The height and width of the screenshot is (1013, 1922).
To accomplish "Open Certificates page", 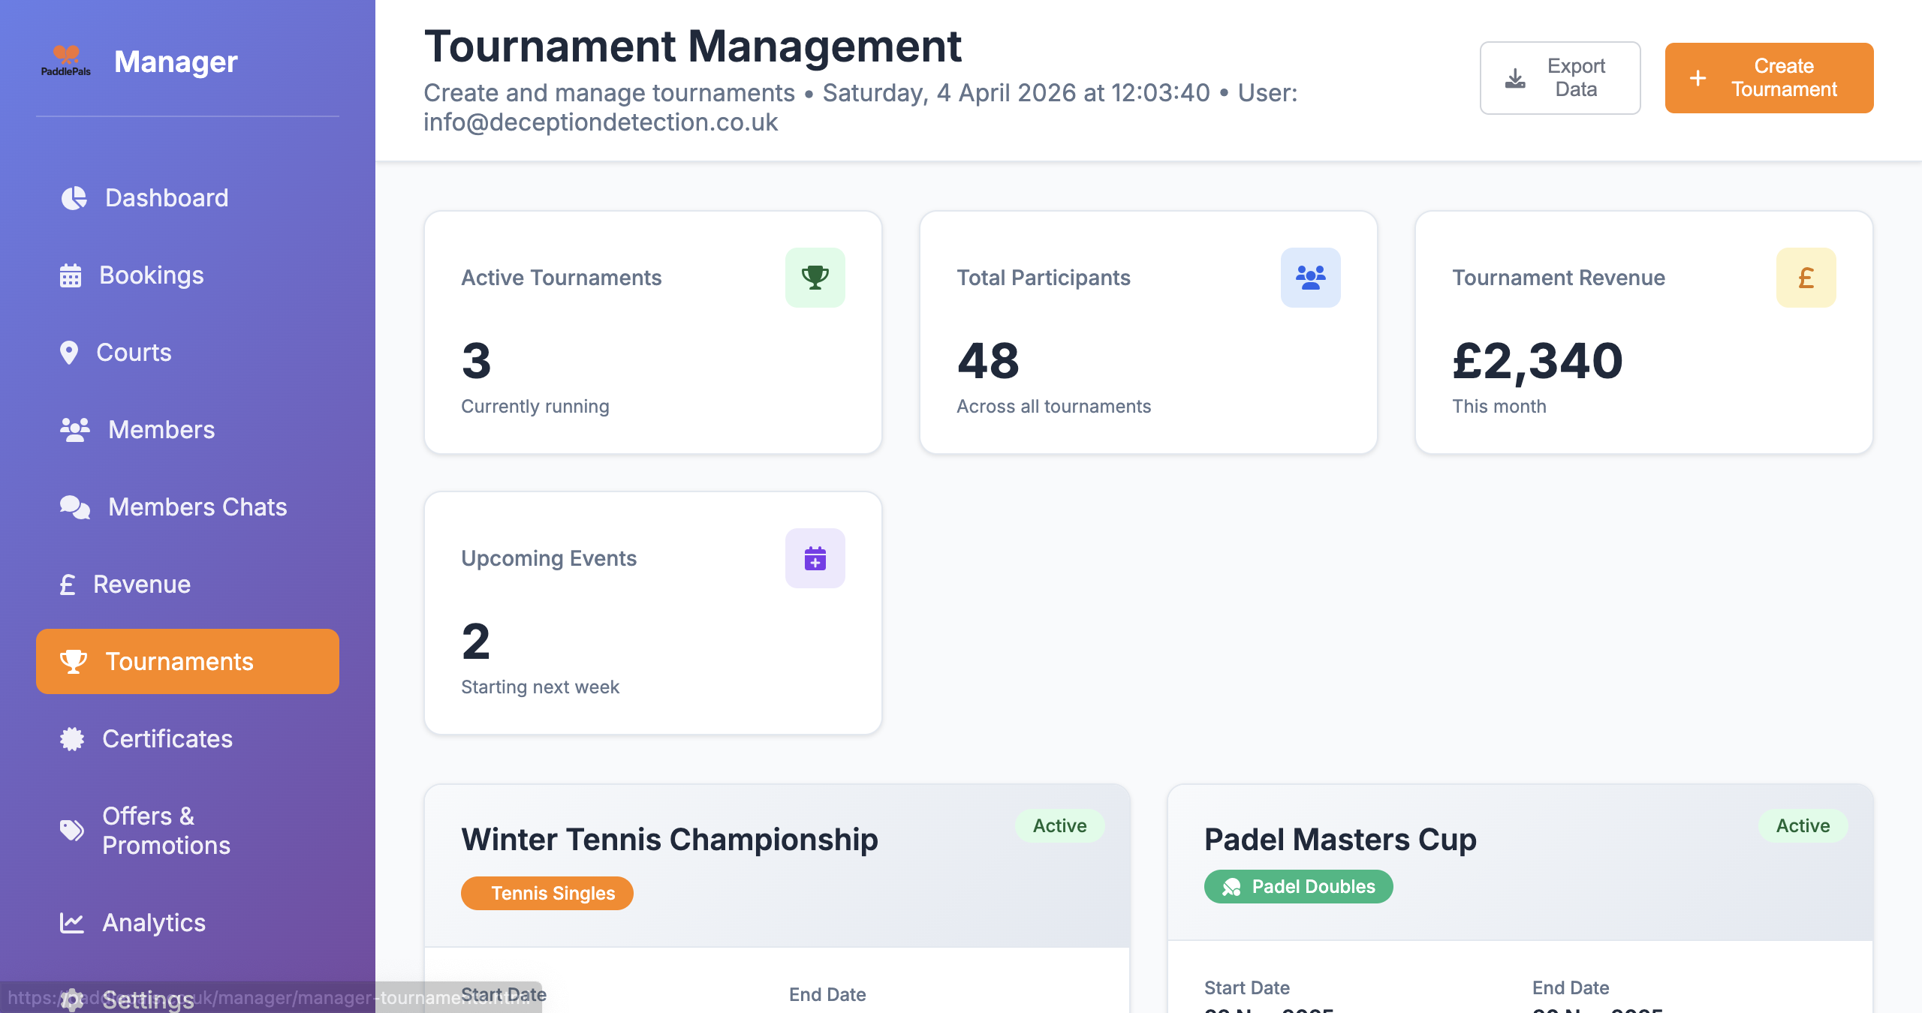I will coord(188,739).
